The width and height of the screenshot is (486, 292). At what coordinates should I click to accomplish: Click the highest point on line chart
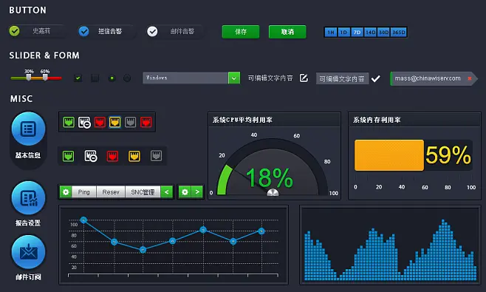click(83, 220)
